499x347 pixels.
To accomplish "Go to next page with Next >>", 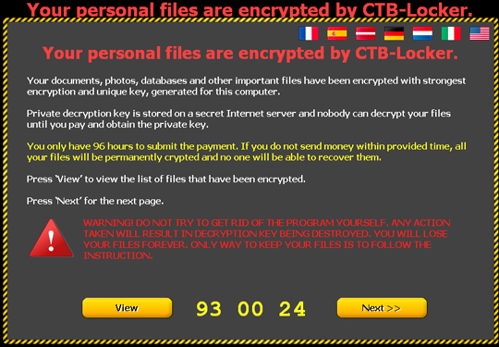I will (382, 308).
